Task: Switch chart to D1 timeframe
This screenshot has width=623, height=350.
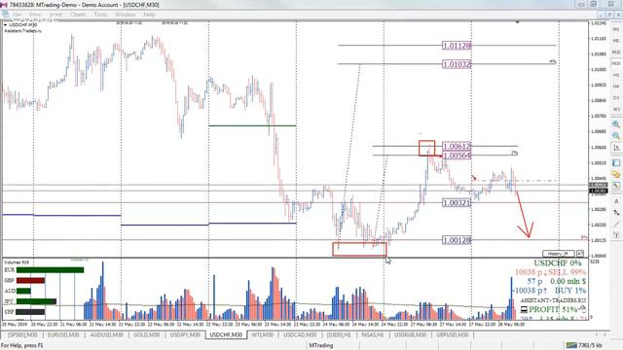Action: pos(616,97)
